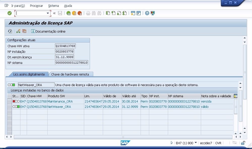
Task: Click the Chave HW ativa field
Action: (65, 46)
